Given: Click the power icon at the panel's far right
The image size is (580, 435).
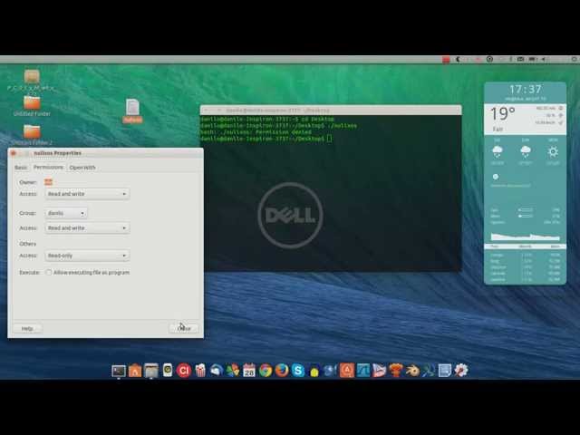Looking at the screenshot, I should [575, 59].
